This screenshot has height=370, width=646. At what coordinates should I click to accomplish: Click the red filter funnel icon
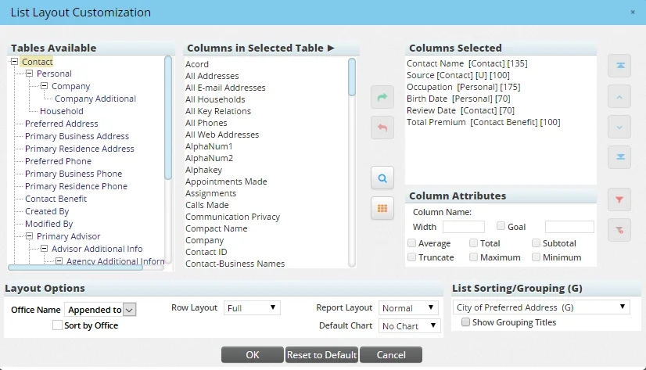[x=619, y=200]
